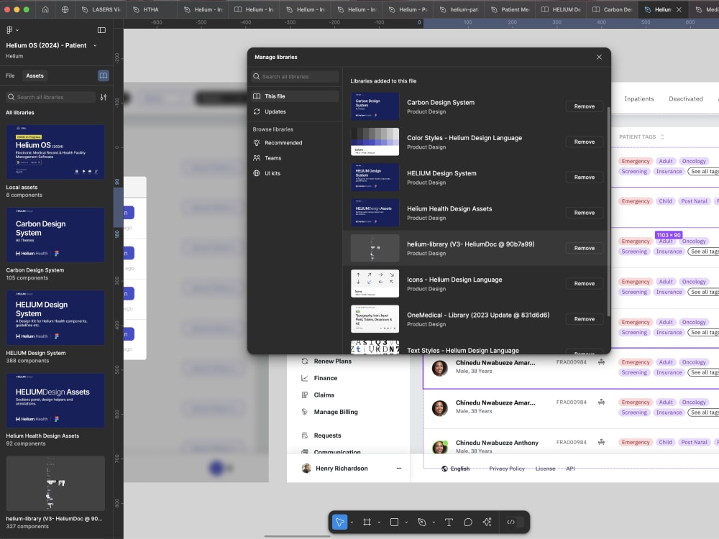This screenshot has width=719, height=539.
Task: Click the Requests icon in sidebar menu
Action: tap(304, 436)
